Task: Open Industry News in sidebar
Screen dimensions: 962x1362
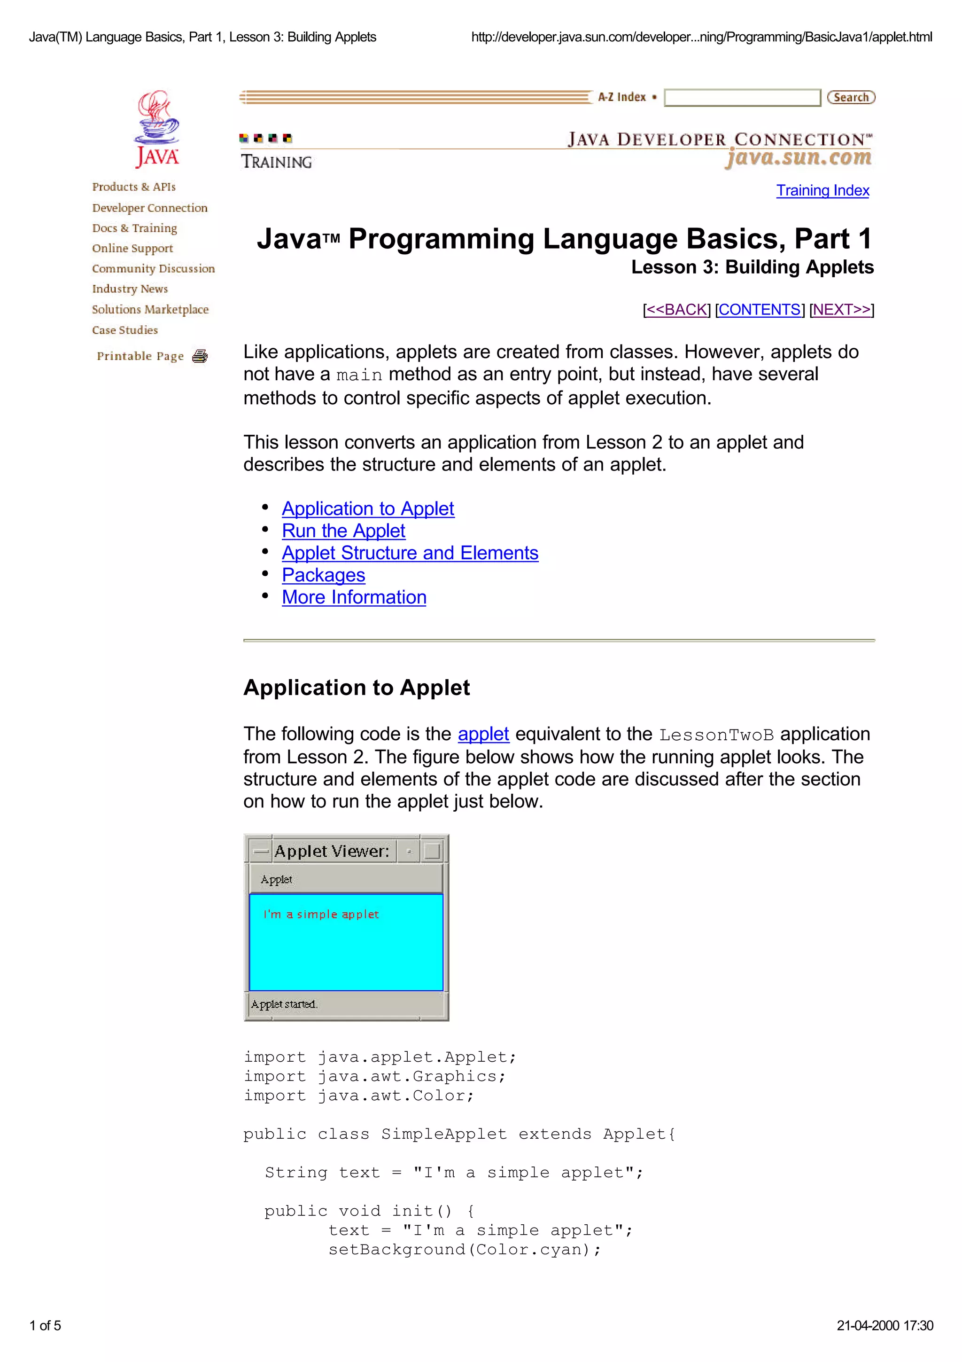Action: (x=130, y=289)
